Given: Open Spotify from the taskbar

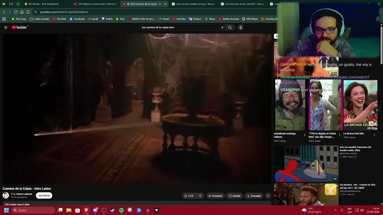Looking at the screenshot, I should 121,210.
